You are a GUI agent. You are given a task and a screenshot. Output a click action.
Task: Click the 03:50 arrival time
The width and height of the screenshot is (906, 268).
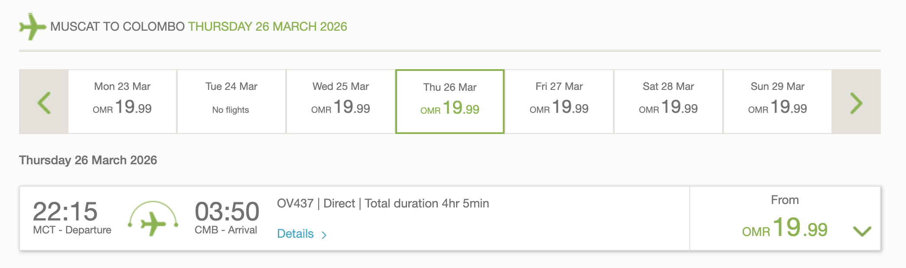pyautogui.click(x=227, y=212)
